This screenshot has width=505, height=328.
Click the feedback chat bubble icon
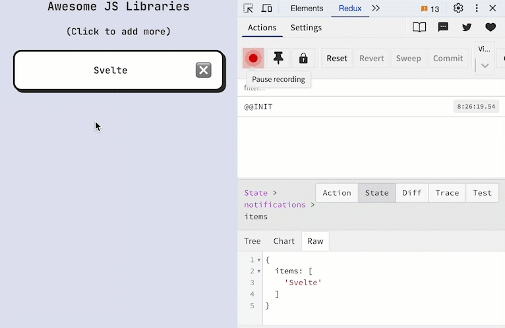click(443, 27)
